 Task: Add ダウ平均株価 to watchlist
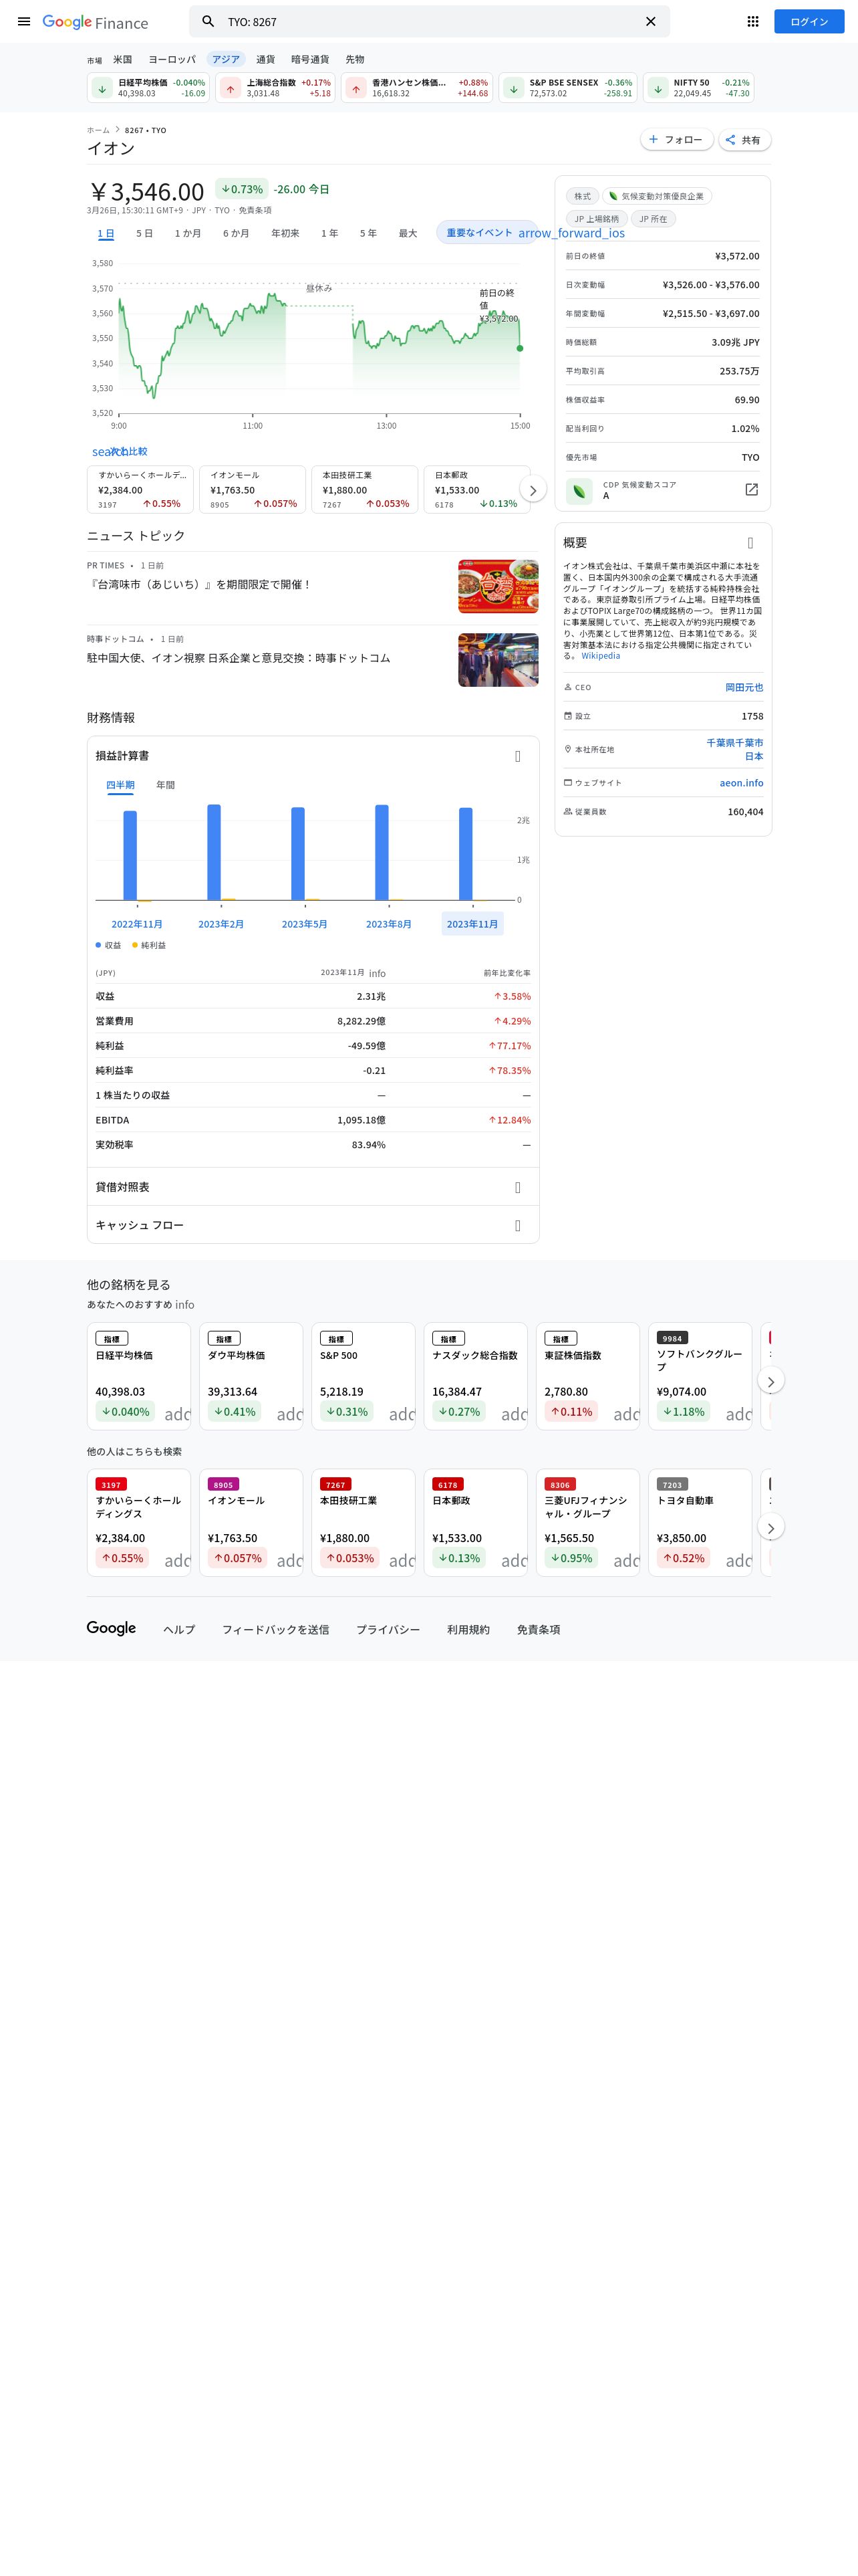coord(289,1414)
